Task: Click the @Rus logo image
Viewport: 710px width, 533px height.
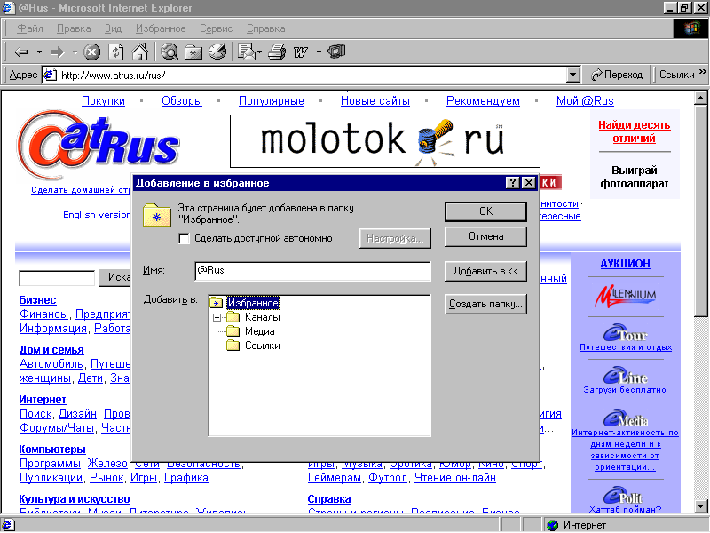Action: (x=98, y=145)
